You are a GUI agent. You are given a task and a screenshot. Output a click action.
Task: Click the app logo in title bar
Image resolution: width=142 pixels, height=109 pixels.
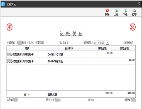point(3,4)
